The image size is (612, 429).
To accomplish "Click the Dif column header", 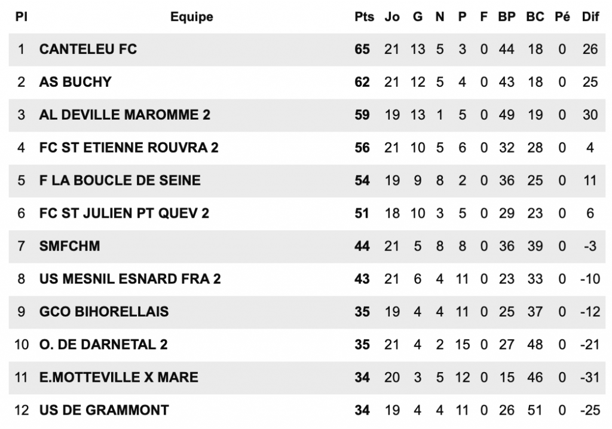I will pyautogui.click(x=590, y=17).
